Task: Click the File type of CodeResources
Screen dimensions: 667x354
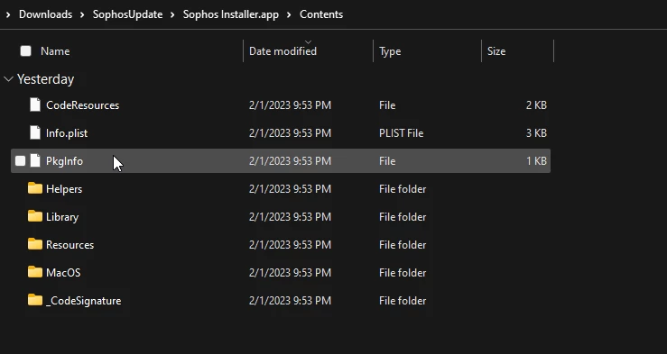Action: pyautogui.click(x=387, y=105)
